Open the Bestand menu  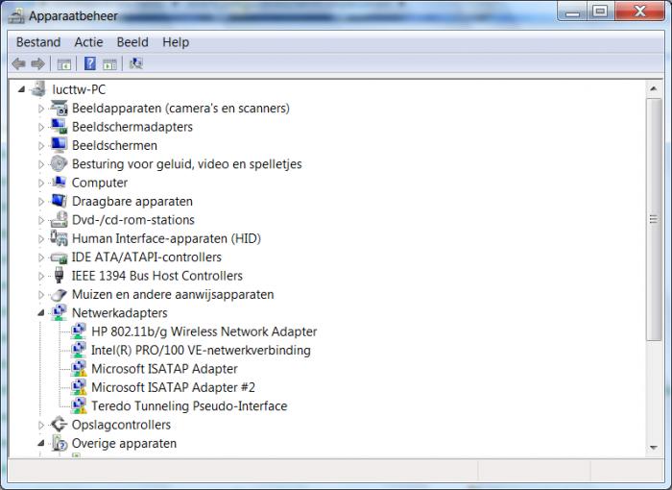coord(38,42)
